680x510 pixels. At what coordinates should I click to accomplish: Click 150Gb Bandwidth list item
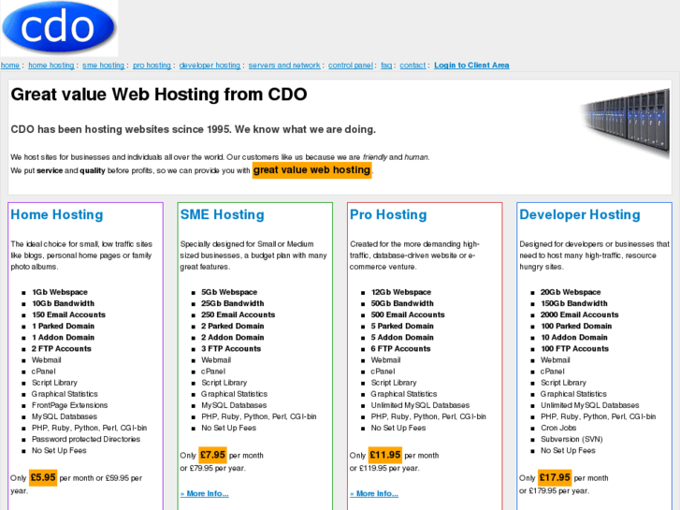point(573,303)
